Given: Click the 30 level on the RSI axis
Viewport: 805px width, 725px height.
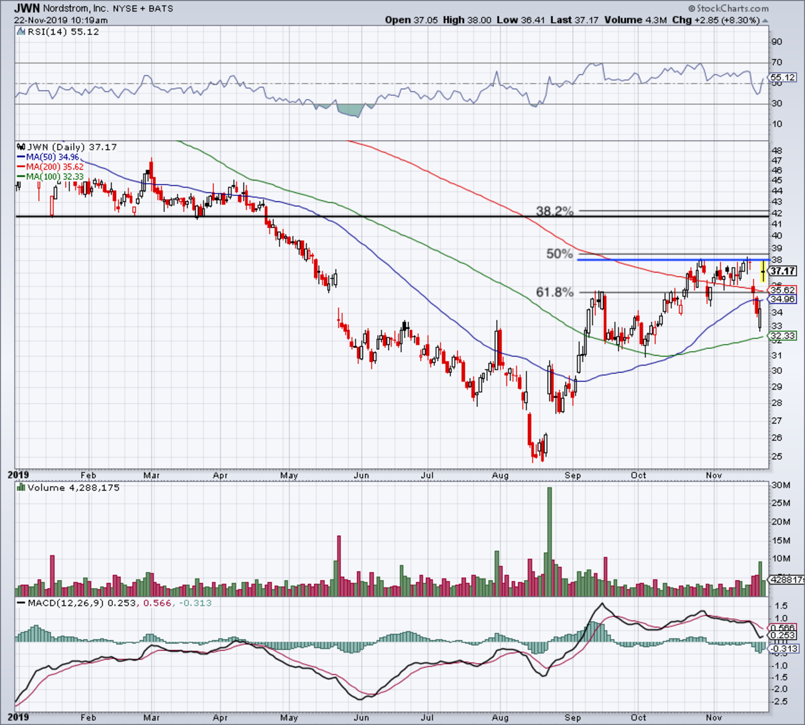Looking at the screenshot, I should click(x=776, y=103).
